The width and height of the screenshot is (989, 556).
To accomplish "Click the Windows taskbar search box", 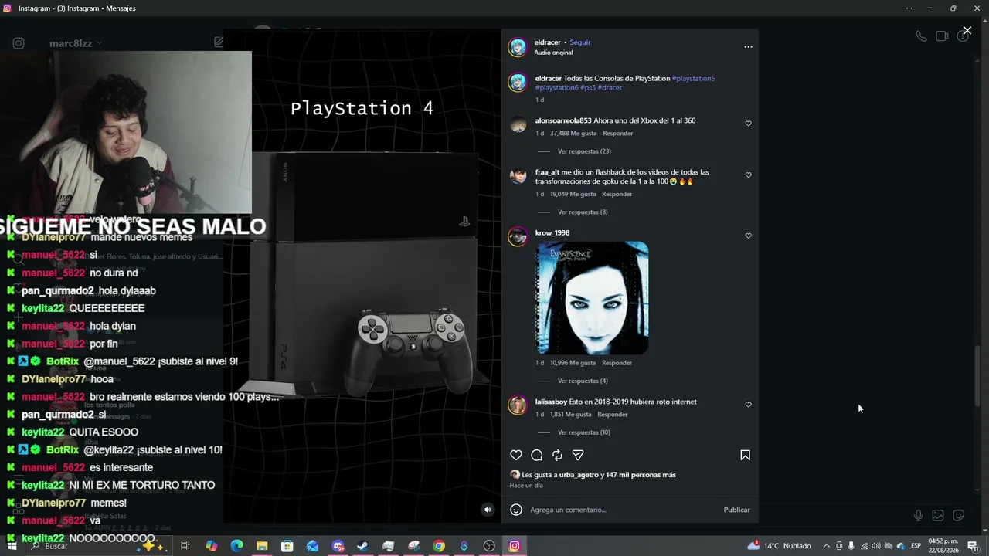I will pos(99,546).
